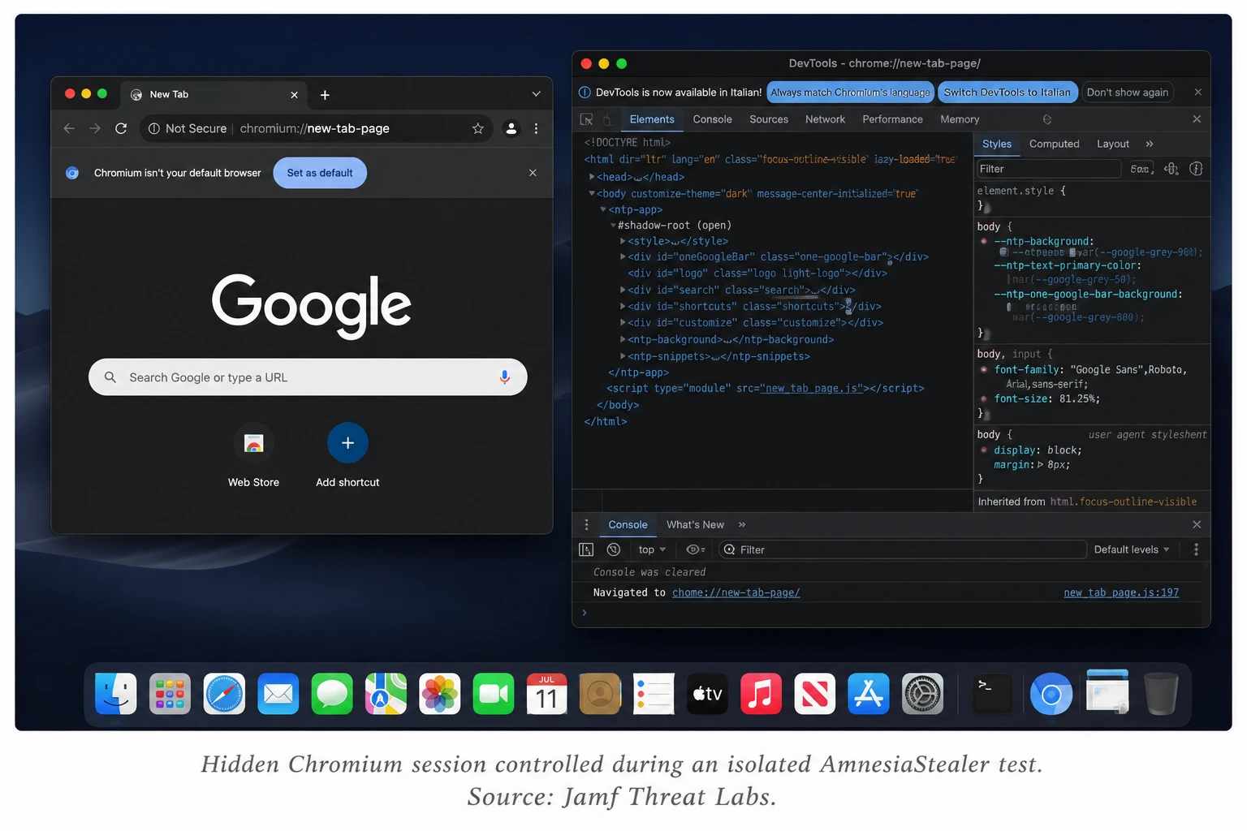The height and width of the screenshot is (831, 1247).
Task: Open the Chromium icon in the Dock
Action: point(1051,695)
